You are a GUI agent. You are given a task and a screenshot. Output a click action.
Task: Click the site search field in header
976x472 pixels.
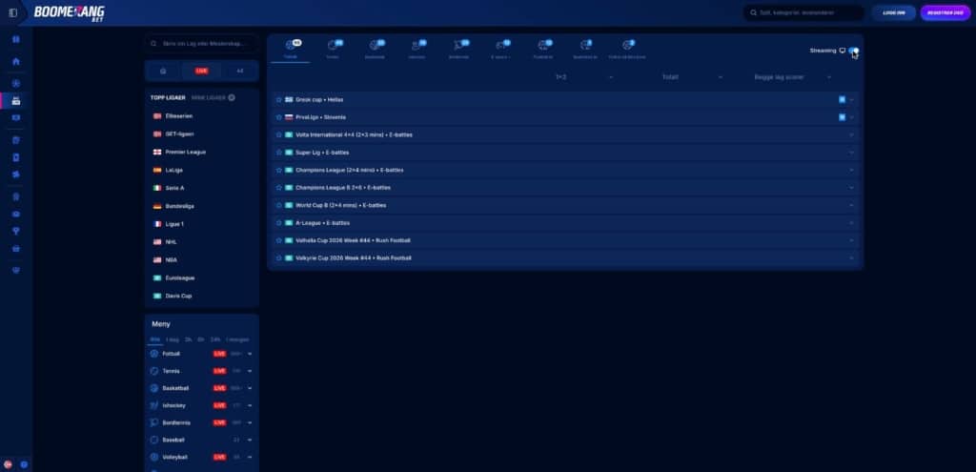click(803, 12)
